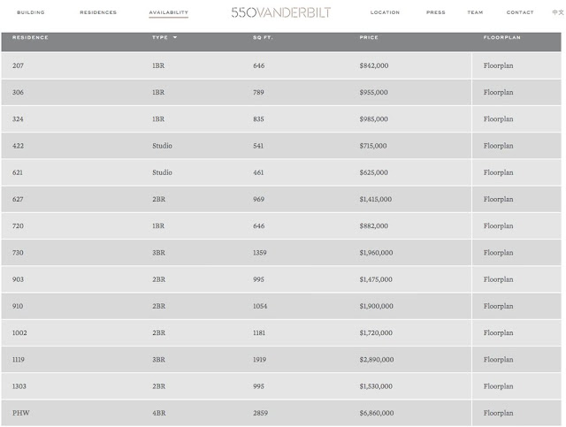
Task: Select the Availability nav tab
Action: coord(168,12)
